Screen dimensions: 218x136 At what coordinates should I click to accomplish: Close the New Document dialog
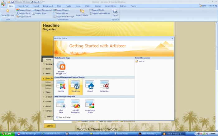click(x=172, y=38)
